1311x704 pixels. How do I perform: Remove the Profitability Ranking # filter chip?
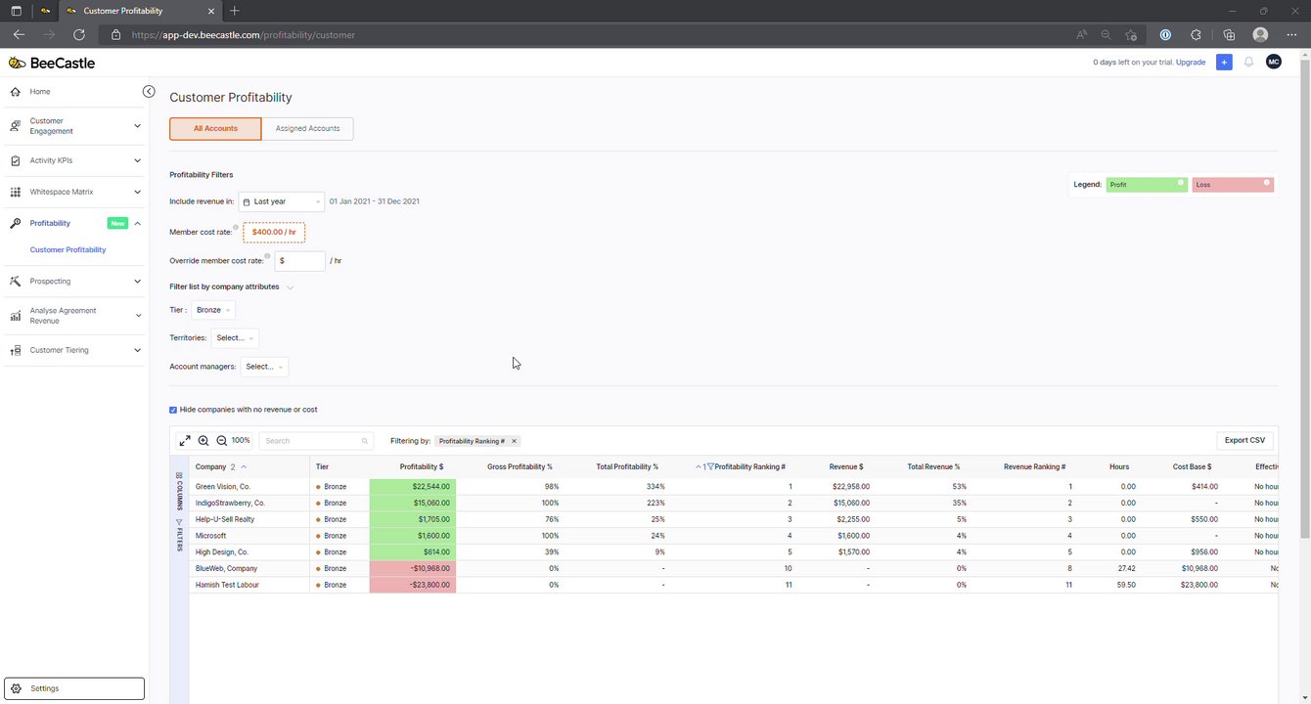(x=515, y=441)
